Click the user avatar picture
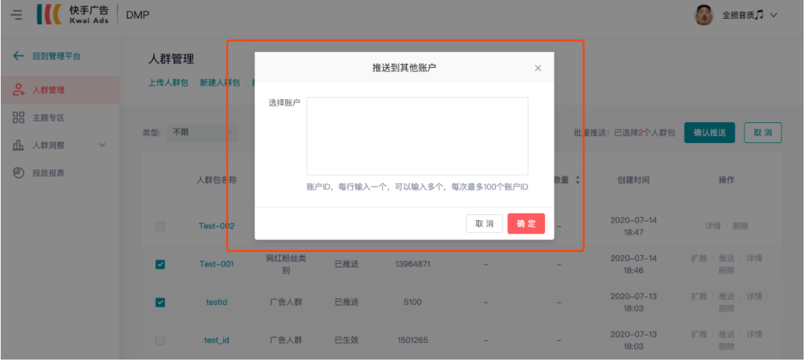 (x=704, y=15)
